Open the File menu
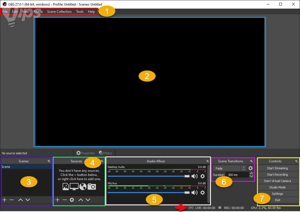Screen dimensions: 300x212 pyautogui.click(x=5, y=11)
